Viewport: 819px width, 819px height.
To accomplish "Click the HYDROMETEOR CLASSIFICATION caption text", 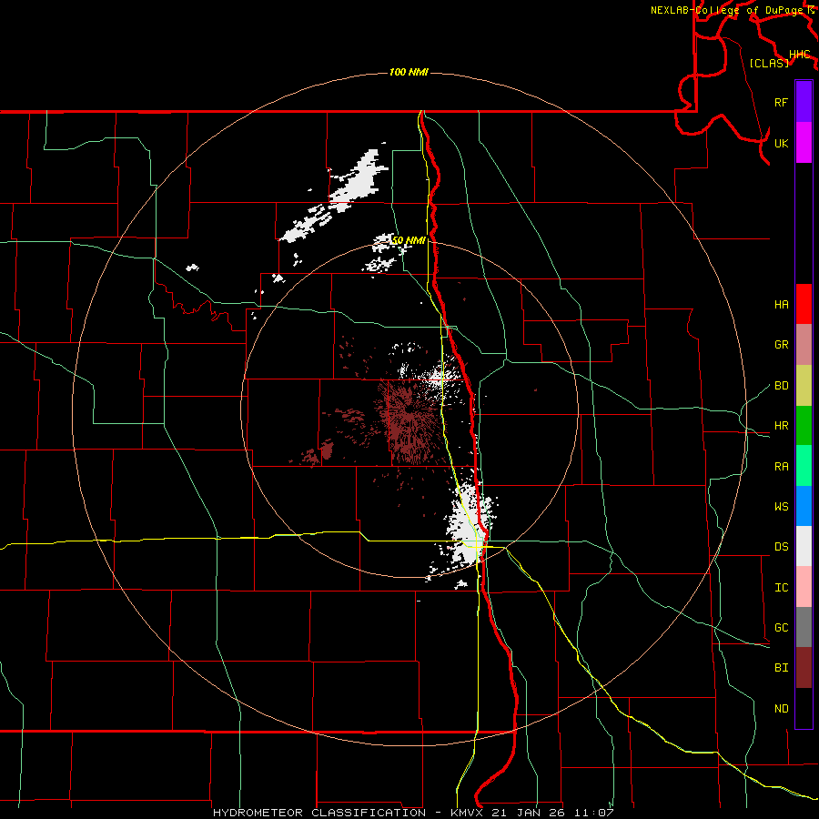I will (x=319, y=813).
